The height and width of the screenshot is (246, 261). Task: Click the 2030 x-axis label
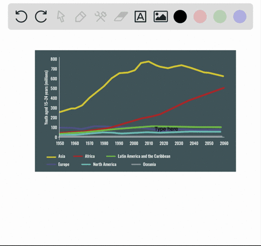[x=179, y=143]
